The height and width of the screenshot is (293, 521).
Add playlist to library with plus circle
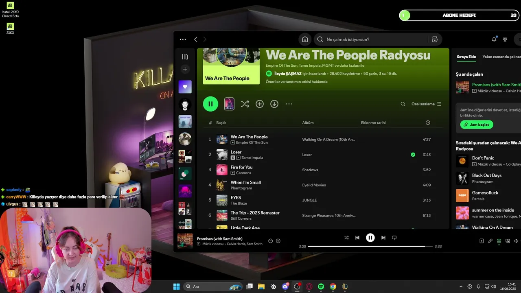pyautogui.click(x=260, y=104)
